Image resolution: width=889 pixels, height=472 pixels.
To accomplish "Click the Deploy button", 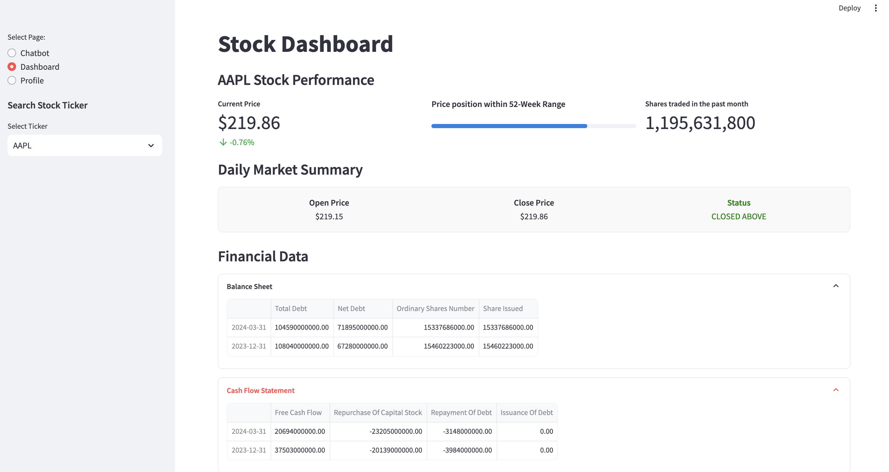I will pyautogui.click(x=849, y=8).
